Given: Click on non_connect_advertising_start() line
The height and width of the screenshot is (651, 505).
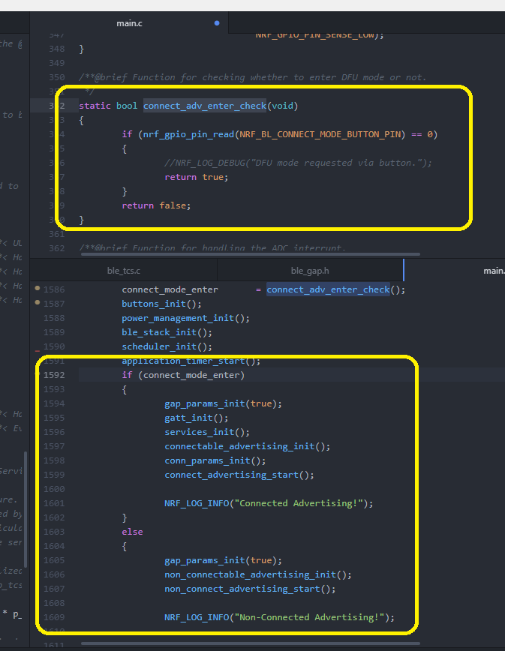Looking at the screenshot, I should pyautogui.click(x=250, y=589).
